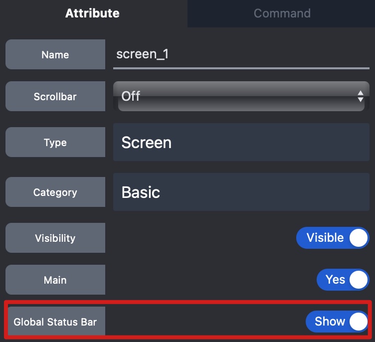Click the white knob on Visible switch
The image size is (375, 342).
358,238
